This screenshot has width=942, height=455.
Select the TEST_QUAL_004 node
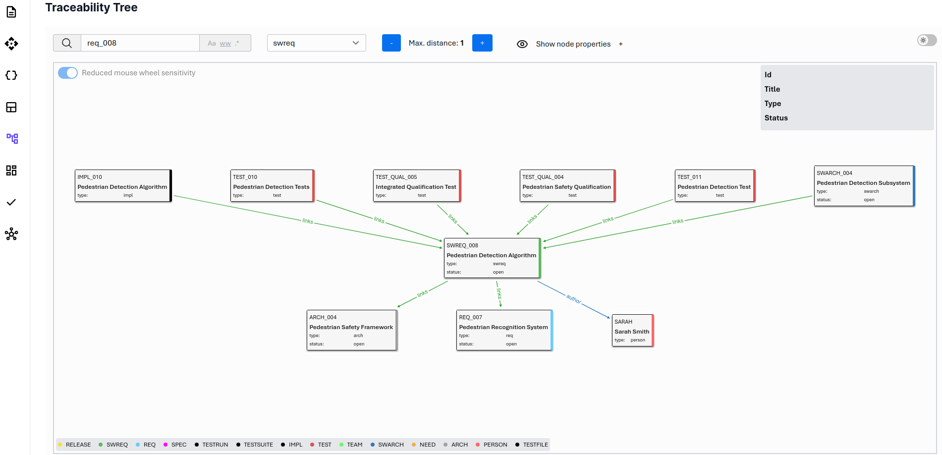click(x=568, y=186)
